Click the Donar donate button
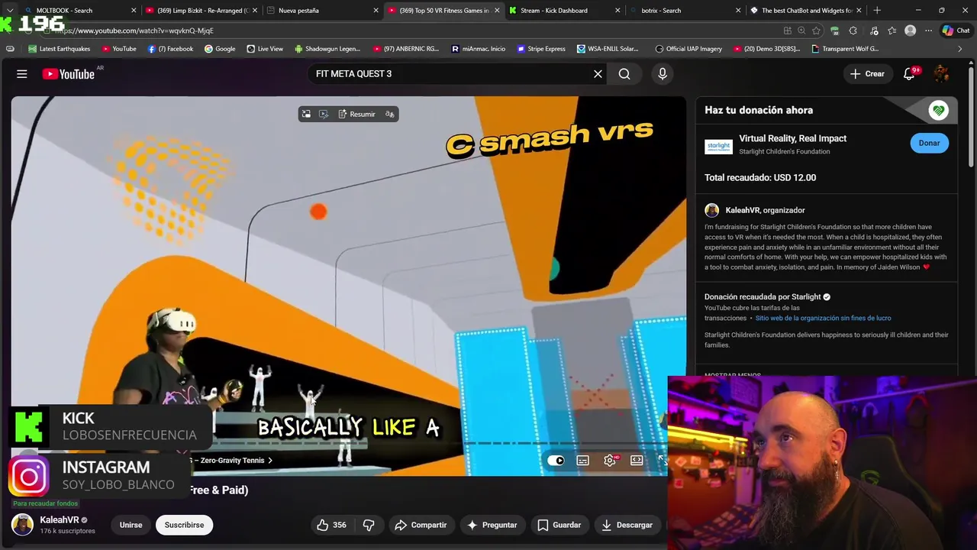977x550 pixels. point(929,143)
